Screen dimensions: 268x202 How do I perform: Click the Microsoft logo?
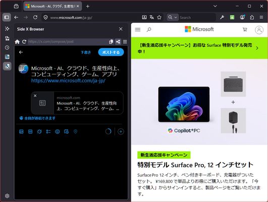199,29
